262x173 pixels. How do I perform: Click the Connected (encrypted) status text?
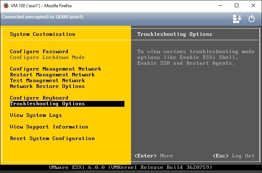click(42, 17)
